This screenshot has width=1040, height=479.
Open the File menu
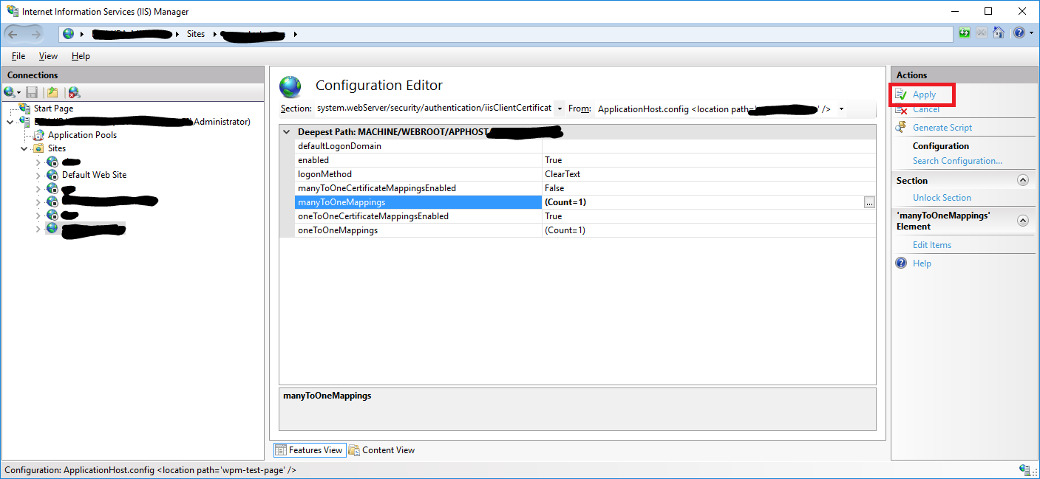18,56
